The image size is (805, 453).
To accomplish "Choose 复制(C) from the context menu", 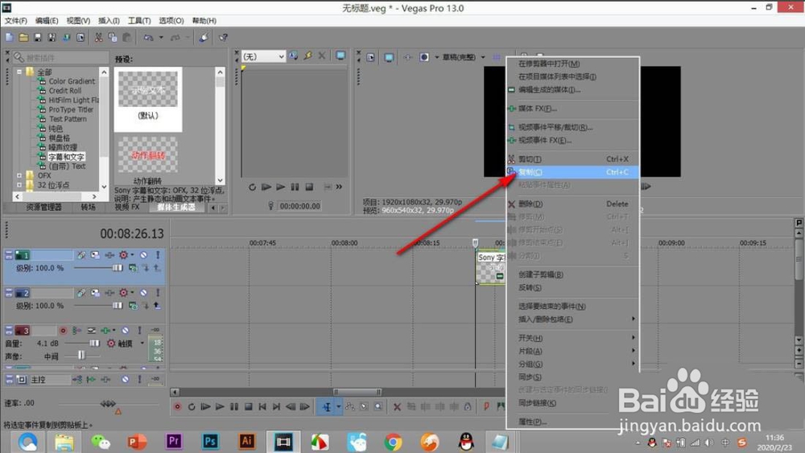I will (573, 172).
